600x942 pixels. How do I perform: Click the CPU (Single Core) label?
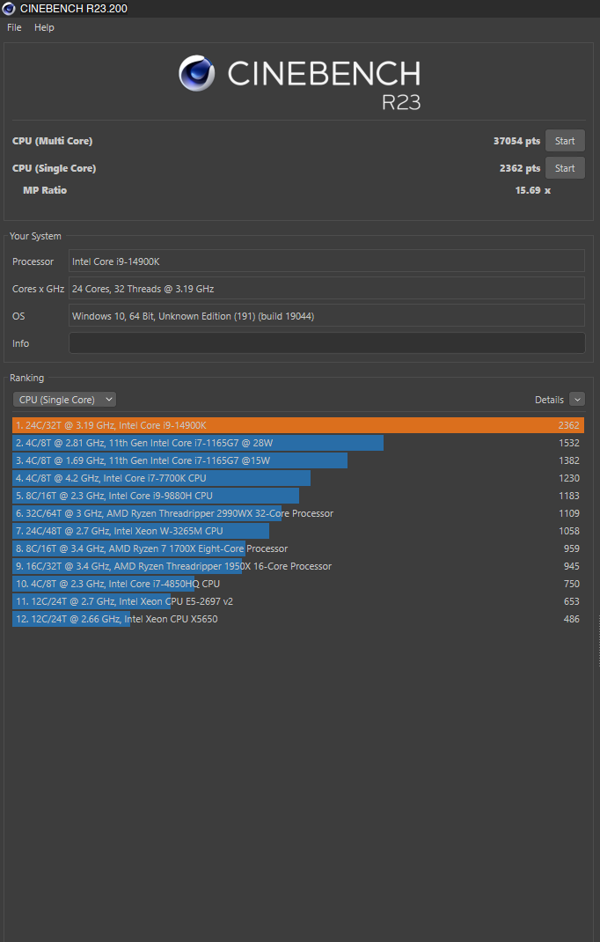click(54, 168)
